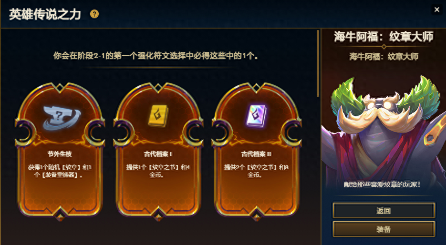
Task: Select the 古代档案 I card title
Action: pos(158,154)
